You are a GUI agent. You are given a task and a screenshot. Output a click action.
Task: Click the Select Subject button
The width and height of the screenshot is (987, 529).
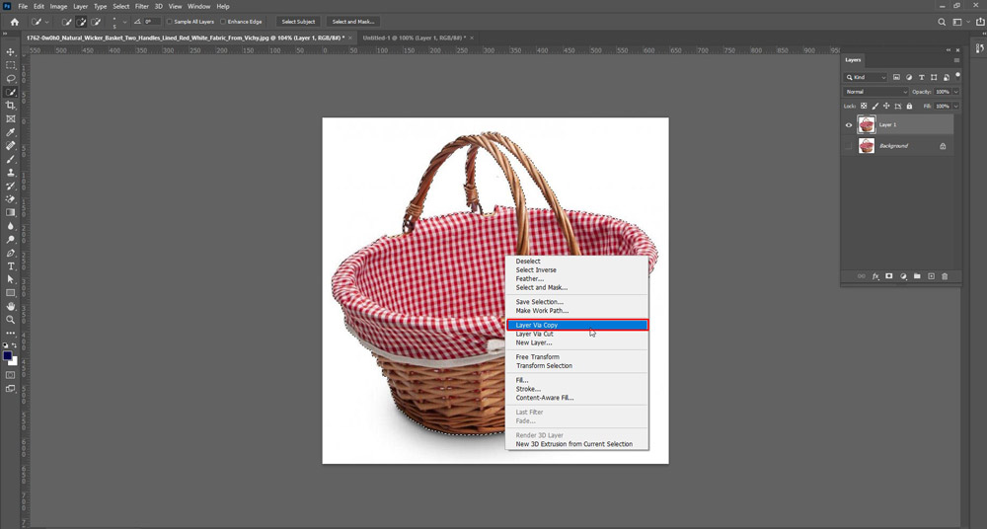298,22
